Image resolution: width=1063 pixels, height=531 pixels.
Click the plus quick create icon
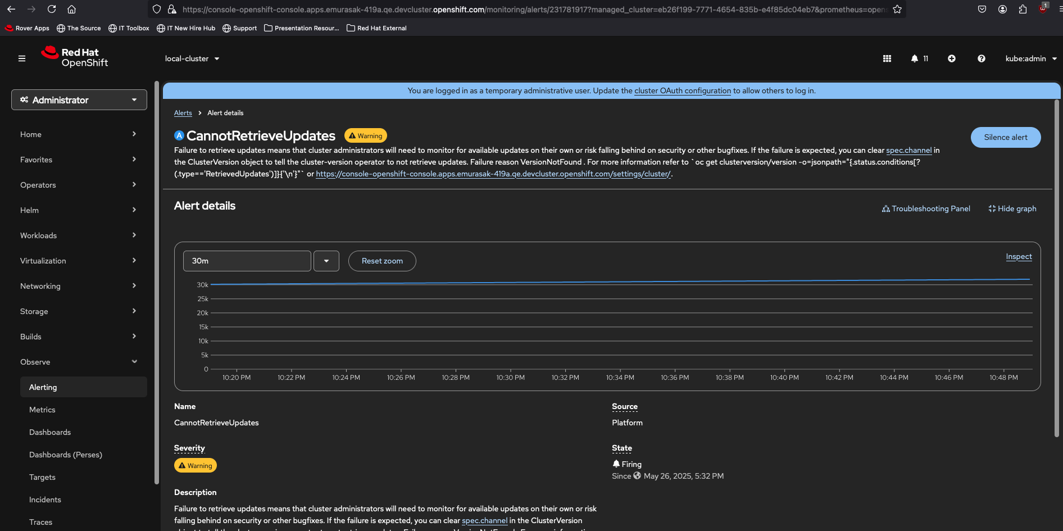click(952, 58)
